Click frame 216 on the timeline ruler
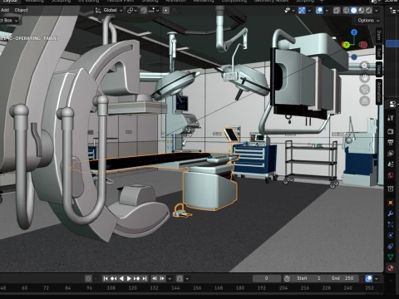This screenshot has width=399, height=299. tap(305, 288)
